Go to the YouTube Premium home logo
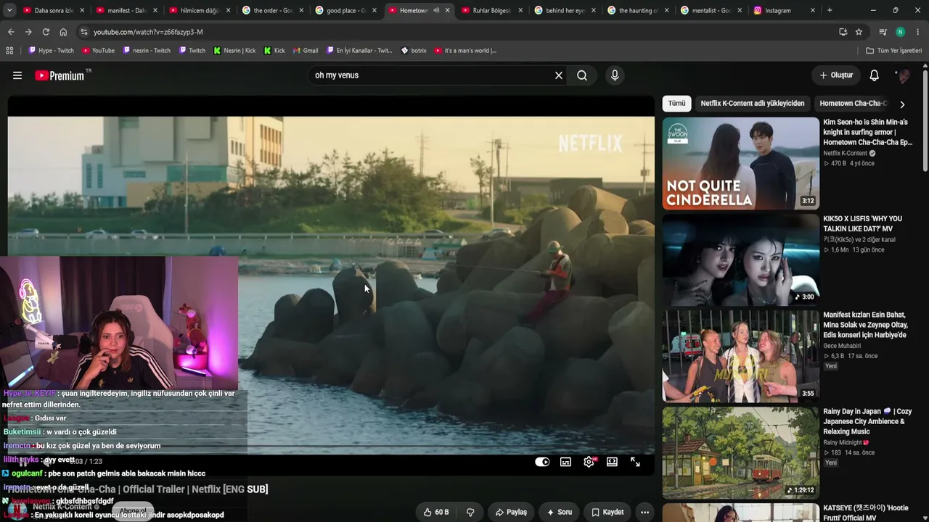This screenshot has width=929, height=522. [x=60, y=75]
